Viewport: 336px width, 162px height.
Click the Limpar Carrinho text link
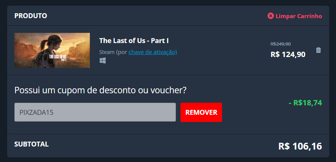(299, 16)
